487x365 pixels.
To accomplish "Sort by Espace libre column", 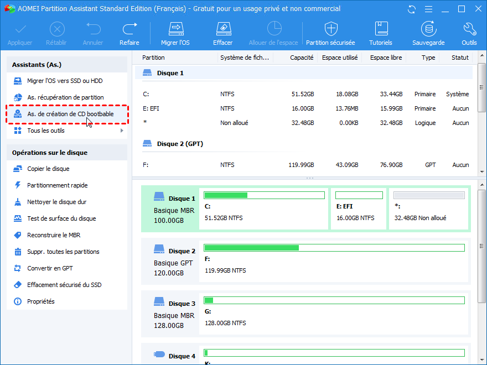I will tap(386, 58).
